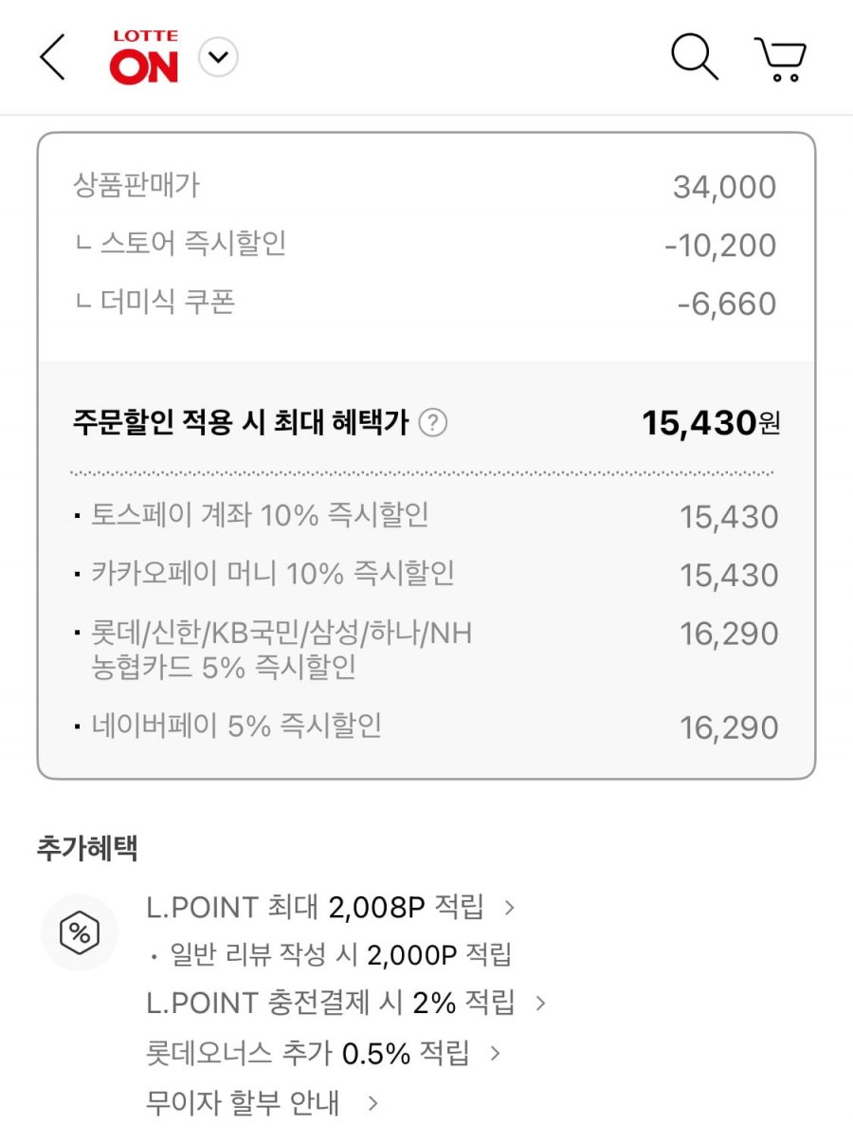Expand the dropdown next to Lotte ON logo
The width and height of the screenshot is (853, 1142).
coord(218,58)
